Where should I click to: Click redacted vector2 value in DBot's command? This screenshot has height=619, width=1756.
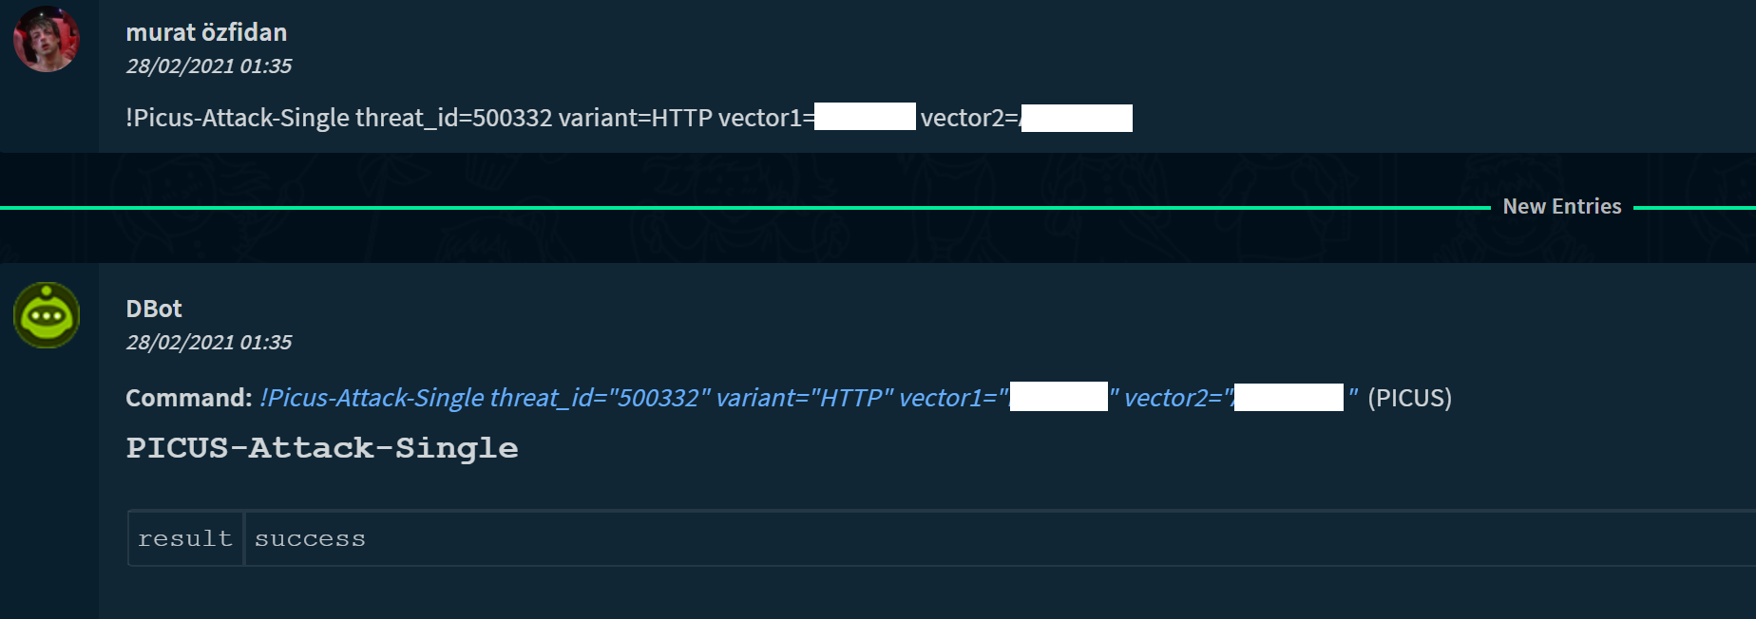click(1288, 397)
